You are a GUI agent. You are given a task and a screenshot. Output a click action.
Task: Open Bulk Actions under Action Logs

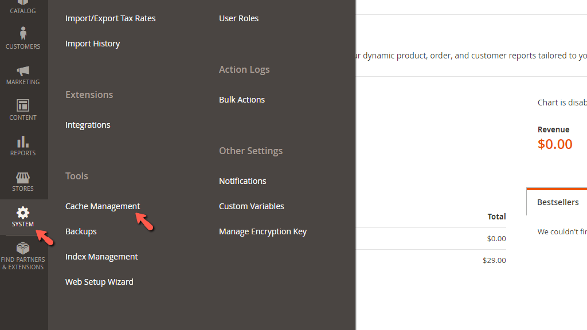[242, 99]
